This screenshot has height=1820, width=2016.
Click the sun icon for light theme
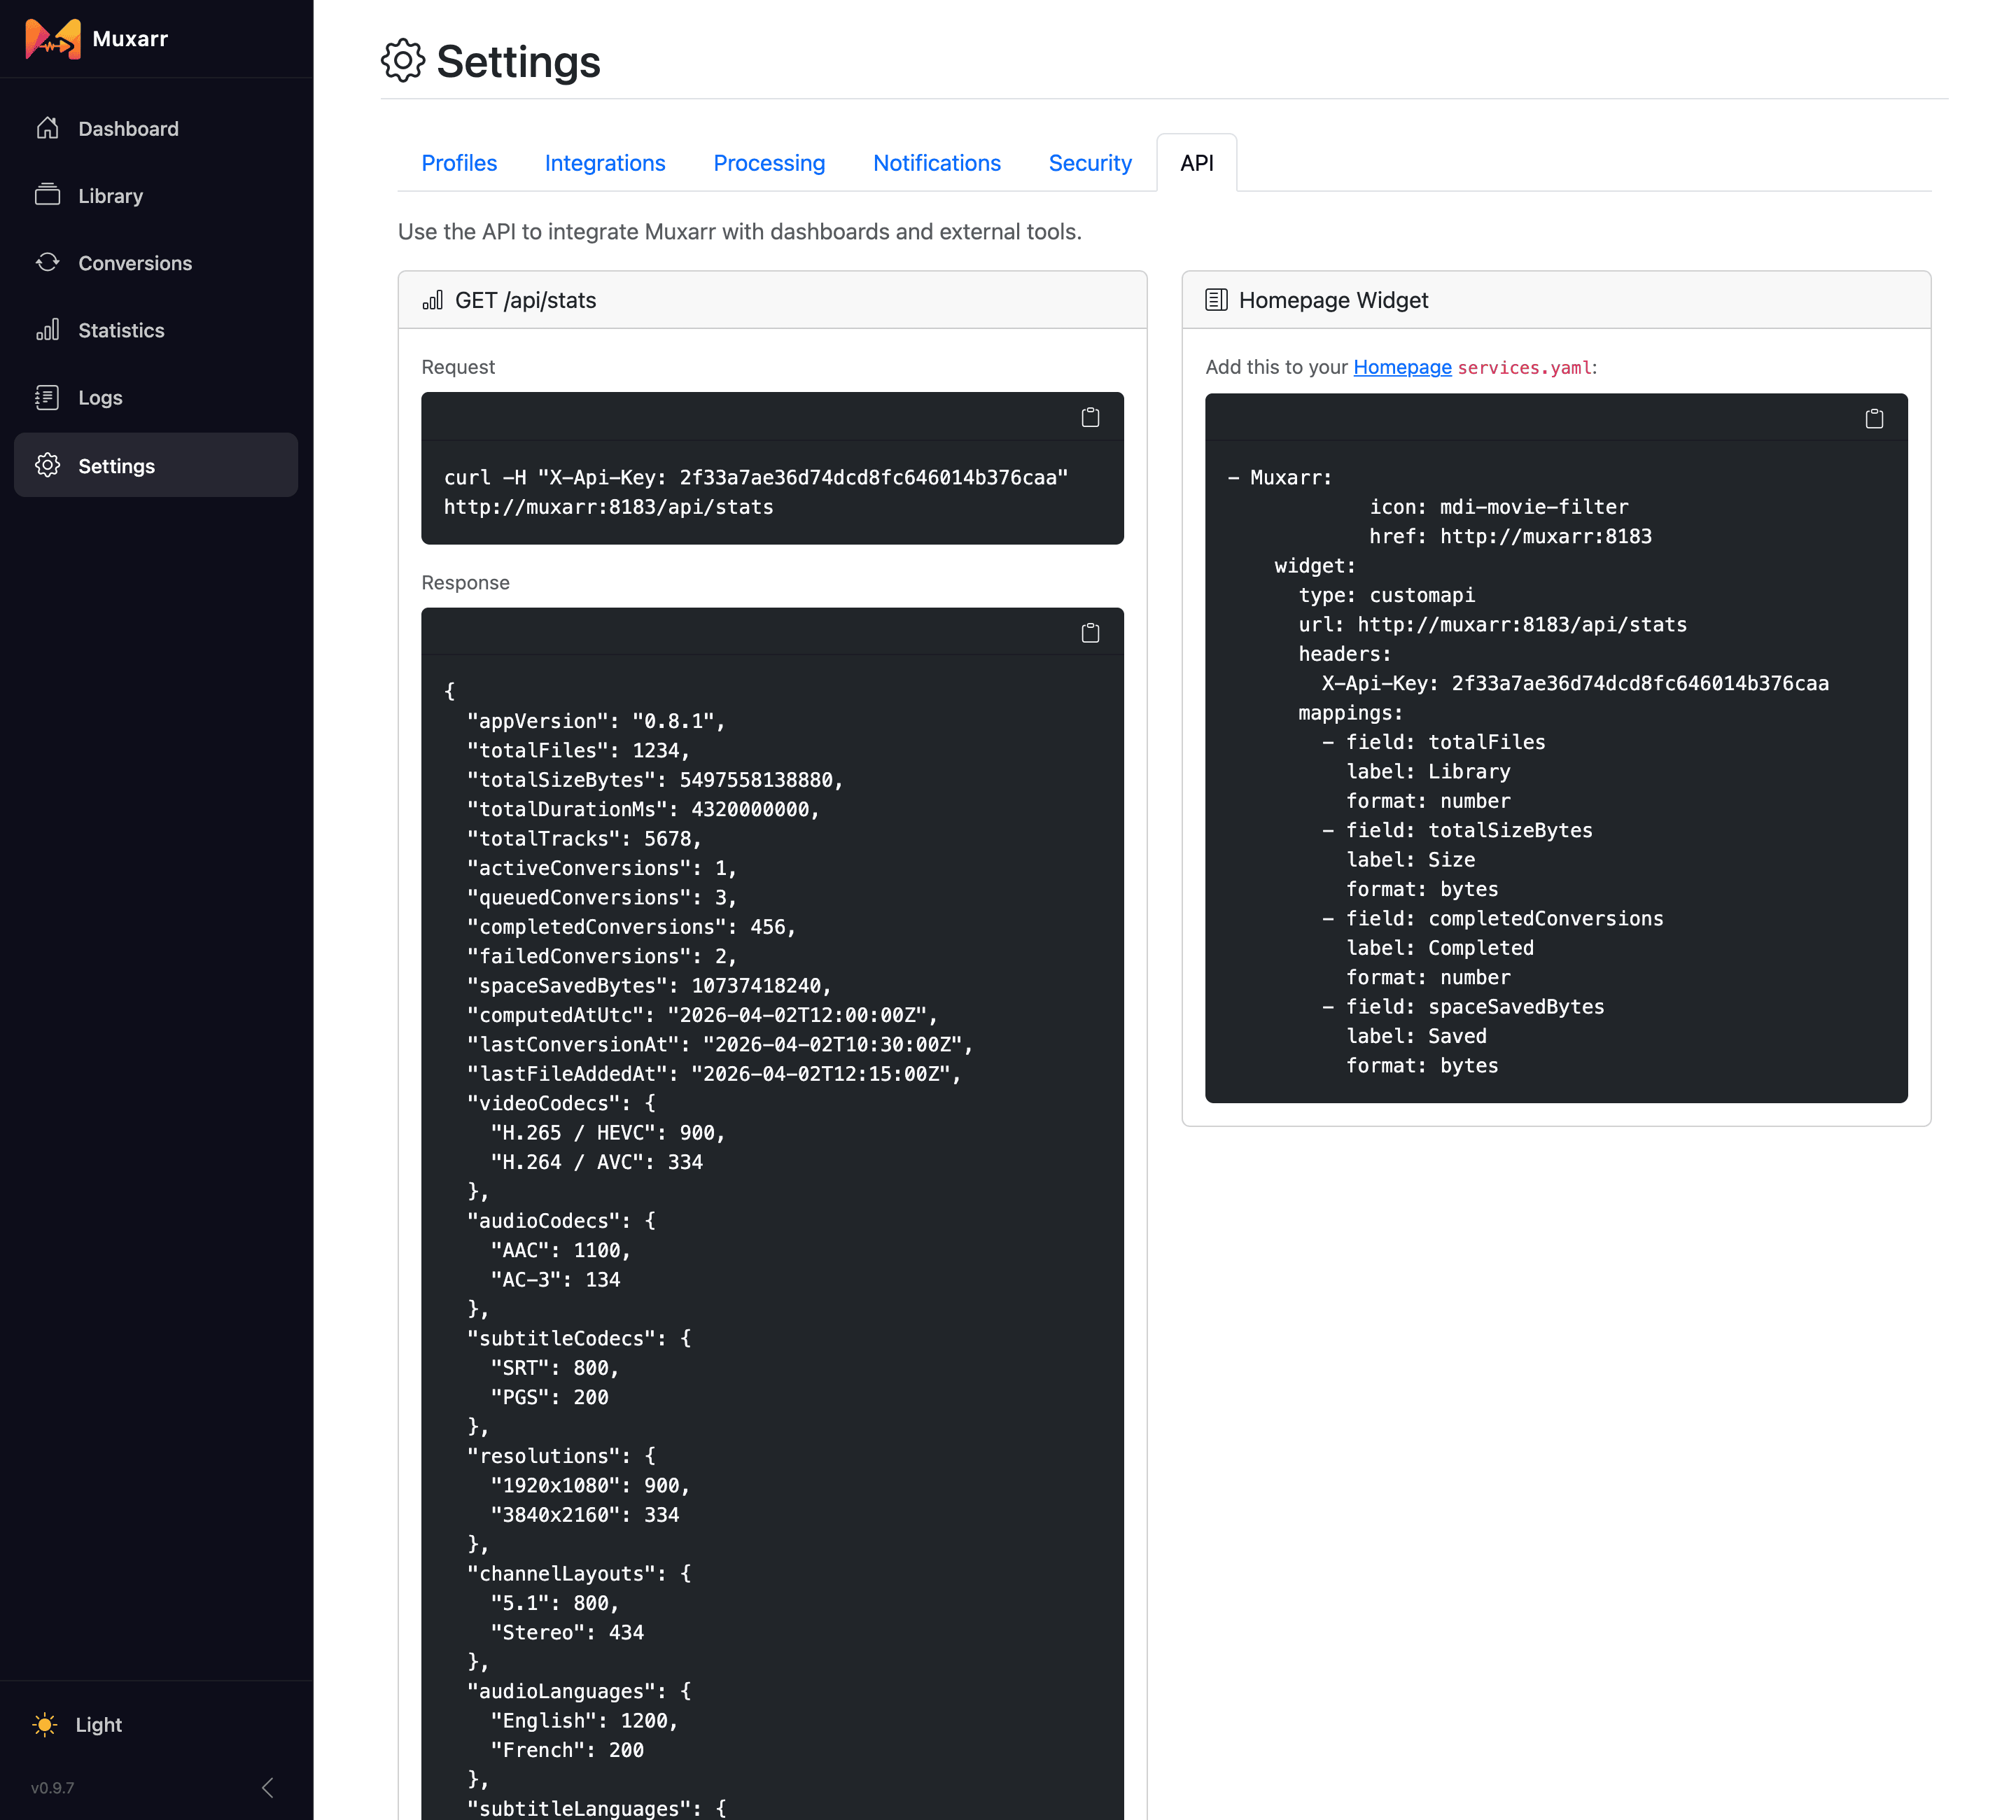[x=45, y=1724]
